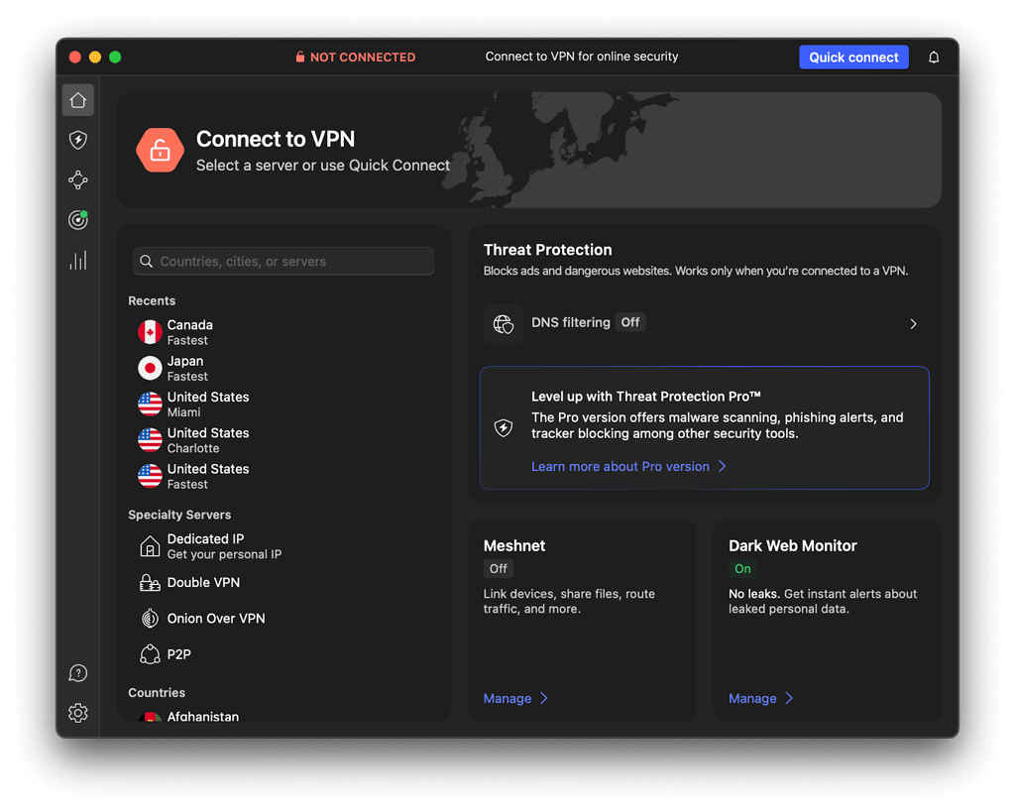Click Manage under Dark Web Monitor
1015x812 pixels.
point(752,698)
